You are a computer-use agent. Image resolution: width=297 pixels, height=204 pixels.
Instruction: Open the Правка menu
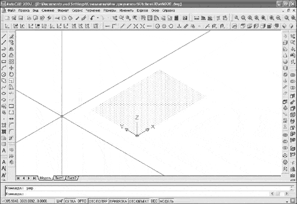(x=24, y=10)
